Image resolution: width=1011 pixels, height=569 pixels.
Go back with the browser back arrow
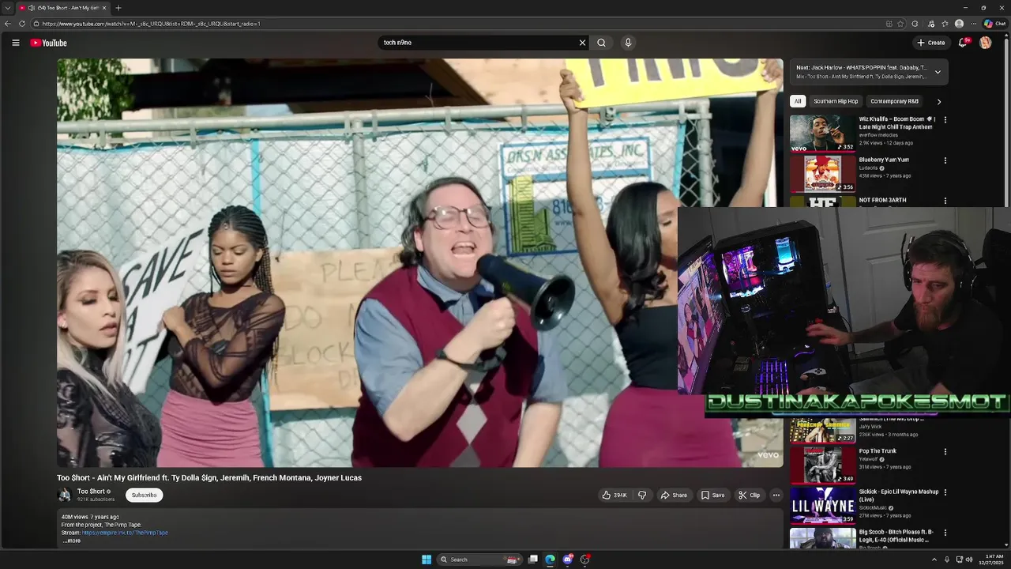[8, 24]
